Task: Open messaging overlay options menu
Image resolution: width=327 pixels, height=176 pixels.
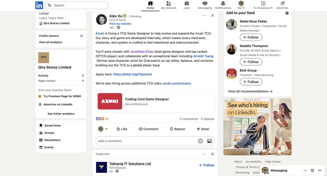Action: click(305, 170)
